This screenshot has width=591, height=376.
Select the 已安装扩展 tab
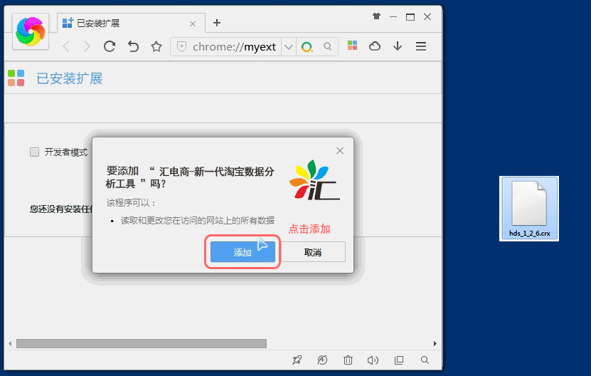coord(131,23)
